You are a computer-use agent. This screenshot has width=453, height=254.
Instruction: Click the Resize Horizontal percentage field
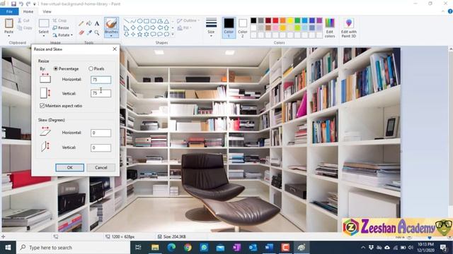101,80
